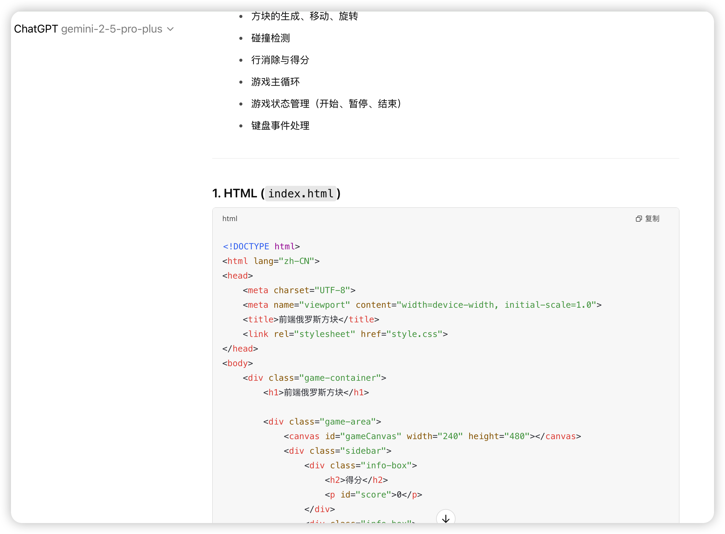Click the style.css href string
Viewport: 725px width, 534px height.
click(x=415, y=334)
